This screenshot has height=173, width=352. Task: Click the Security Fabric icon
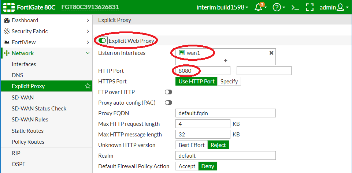click(x=7, y=31)
